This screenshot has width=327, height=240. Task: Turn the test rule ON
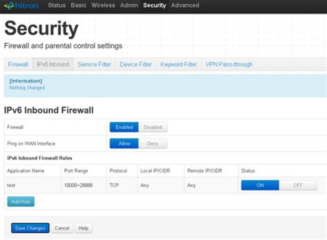(260, 185)
